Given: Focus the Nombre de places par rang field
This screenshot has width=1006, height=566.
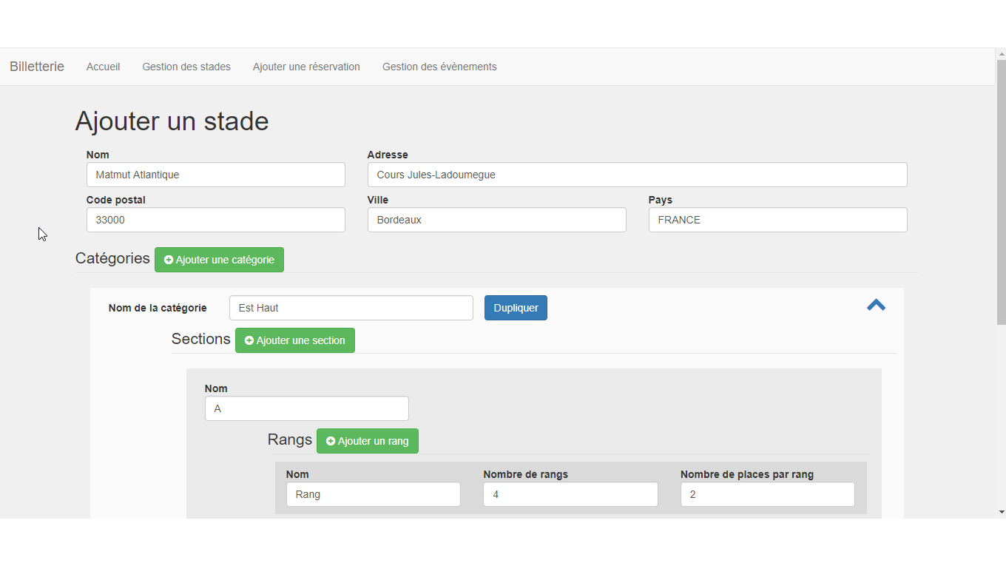Looking at the screenshot, I should 767,494.
